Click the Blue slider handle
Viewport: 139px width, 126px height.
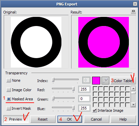pos(73,108)
